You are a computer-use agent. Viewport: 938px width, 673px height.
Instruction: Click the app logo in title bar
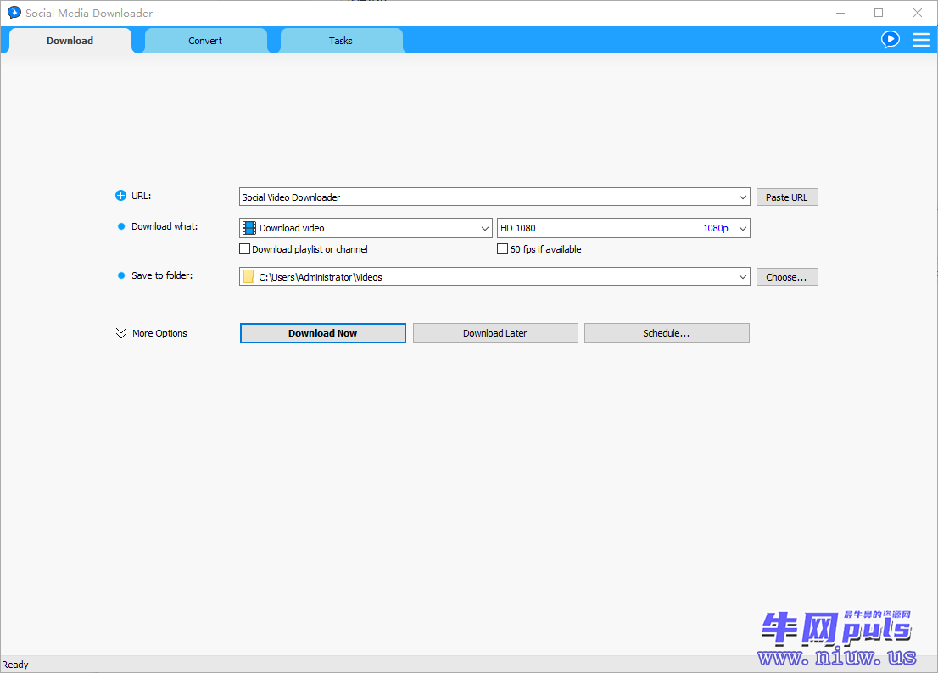14,13
